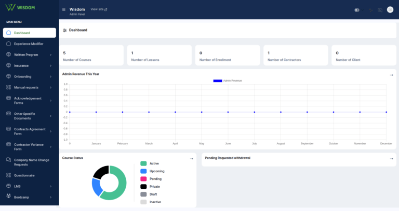This screenshot has height=211, width=399.
Task: Open the help chat bubble icon
Action: point(380,10)
